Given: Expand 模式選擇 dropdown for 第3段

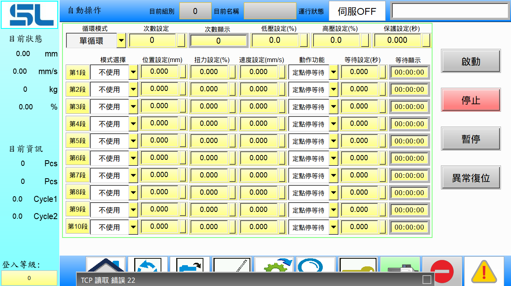Looking at the screenshot, I should 134,107.
